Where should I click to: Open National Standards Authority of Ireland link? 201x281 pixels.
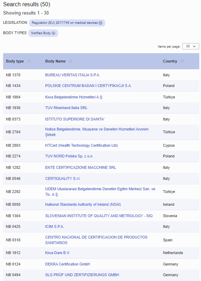83,204
